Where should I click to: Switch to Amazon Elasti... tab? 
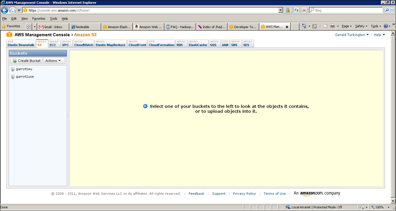pos(117,27)
